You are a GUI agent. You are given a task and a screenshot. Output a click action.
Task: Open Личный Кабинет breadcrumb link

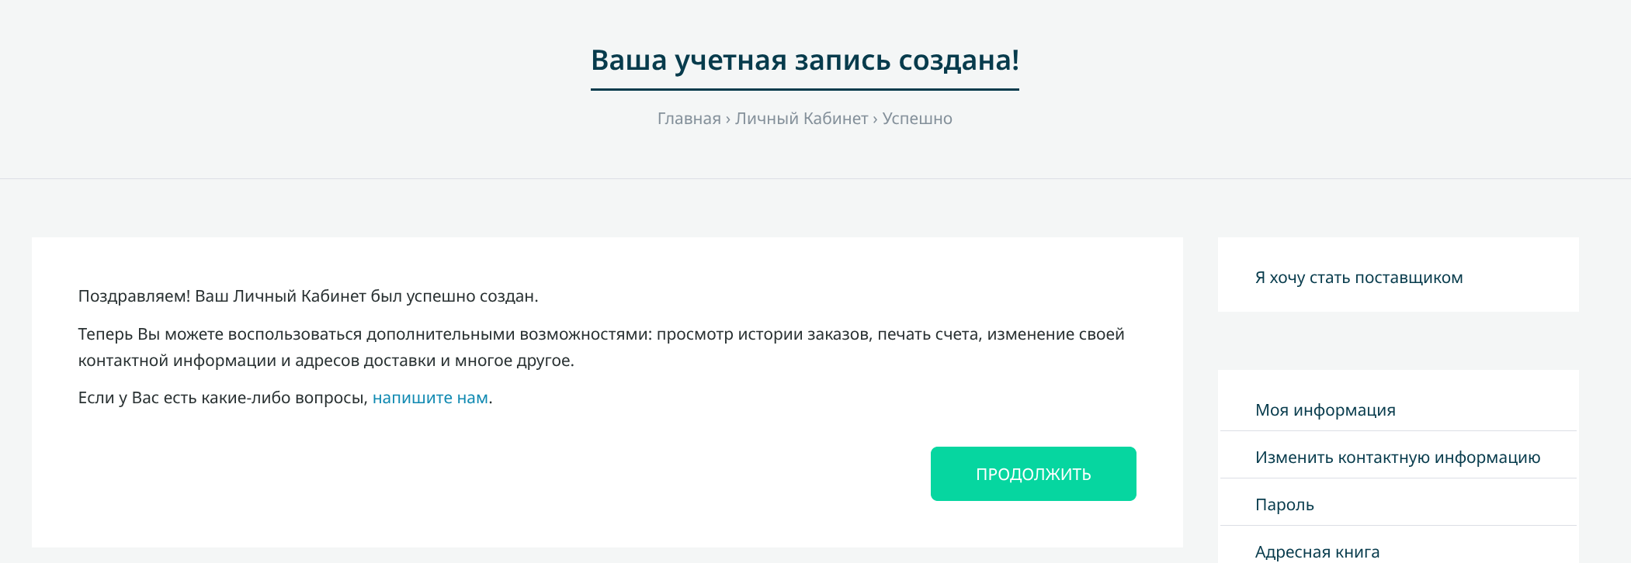click(801, 119)
